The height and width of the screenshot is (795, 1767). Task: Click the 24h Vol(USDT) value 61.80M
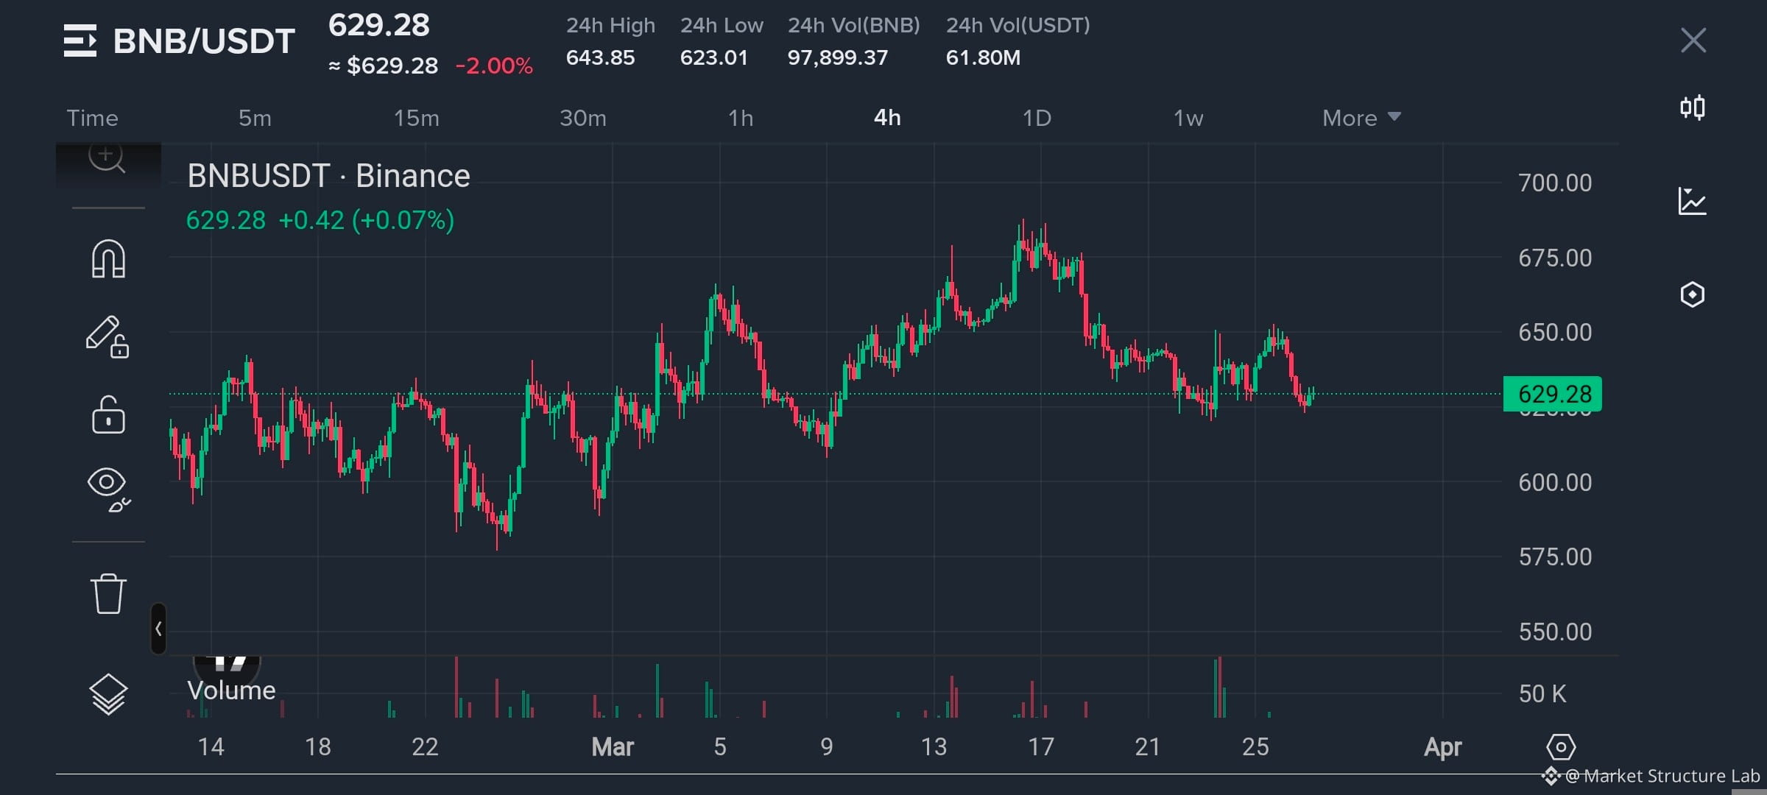point(983,57)
